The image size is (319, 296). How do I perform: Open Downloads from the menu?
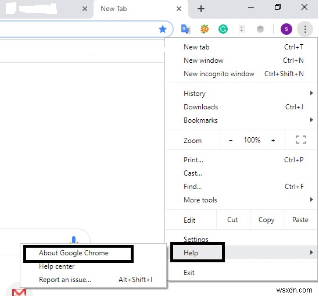[241, 107]
